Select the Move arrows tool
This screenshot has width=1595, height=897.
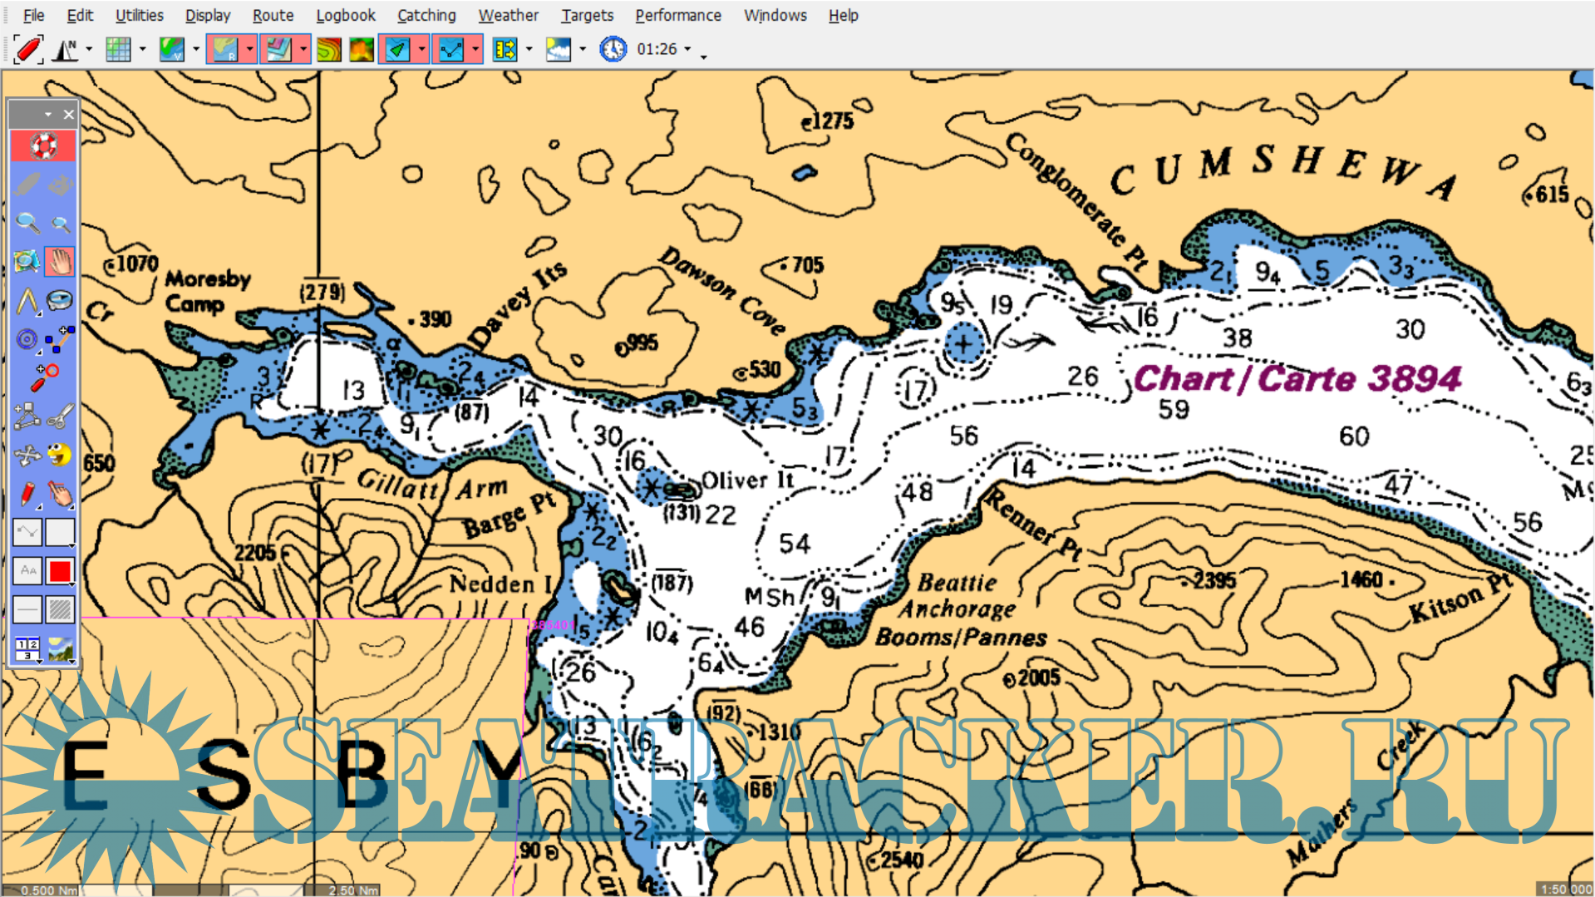point(27,453)
